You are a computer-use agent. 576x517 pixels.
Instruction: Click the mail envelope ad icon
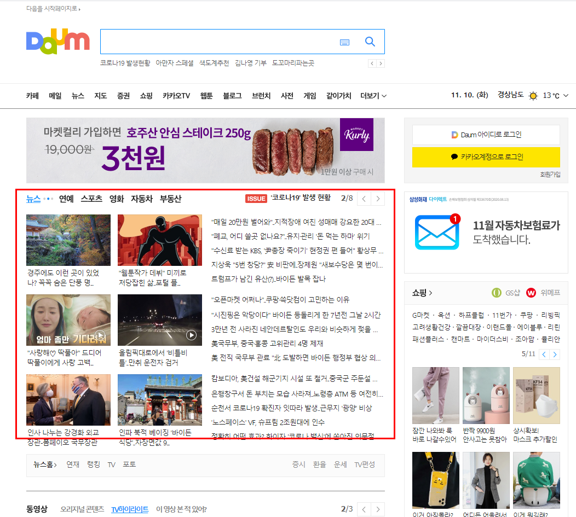click(437, 232)
